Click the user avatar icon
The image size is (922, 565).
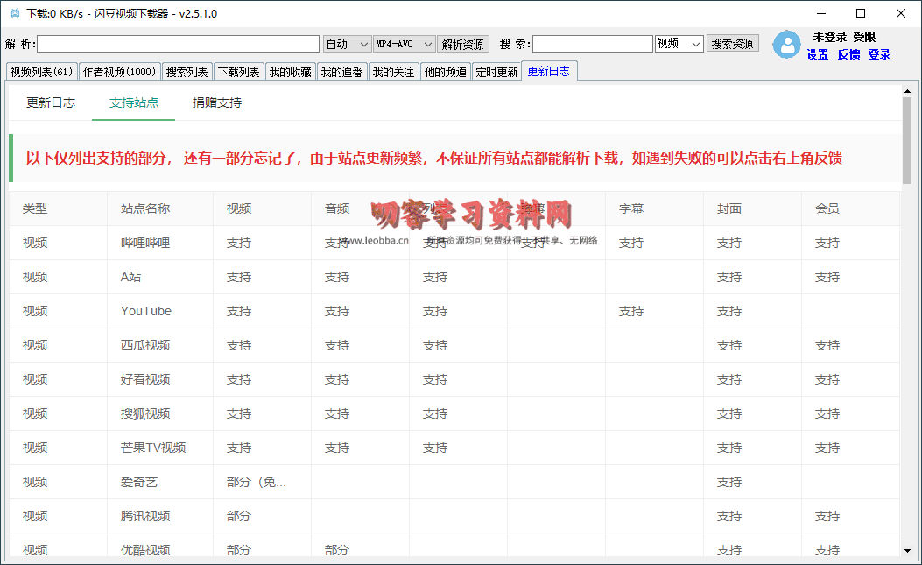click(787, 45)
